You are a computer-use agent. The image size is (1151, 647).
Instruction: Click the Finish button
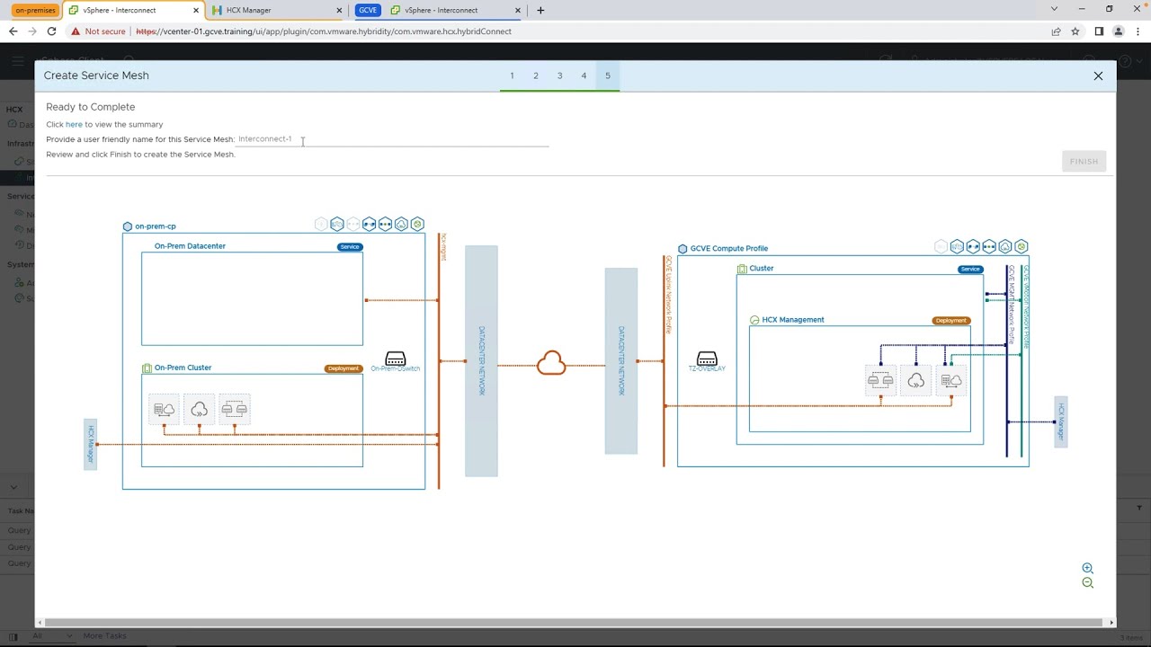[1084, 162]
